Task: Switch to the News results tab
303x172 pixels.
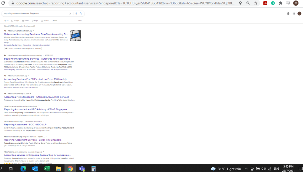Action: (25, 21)
